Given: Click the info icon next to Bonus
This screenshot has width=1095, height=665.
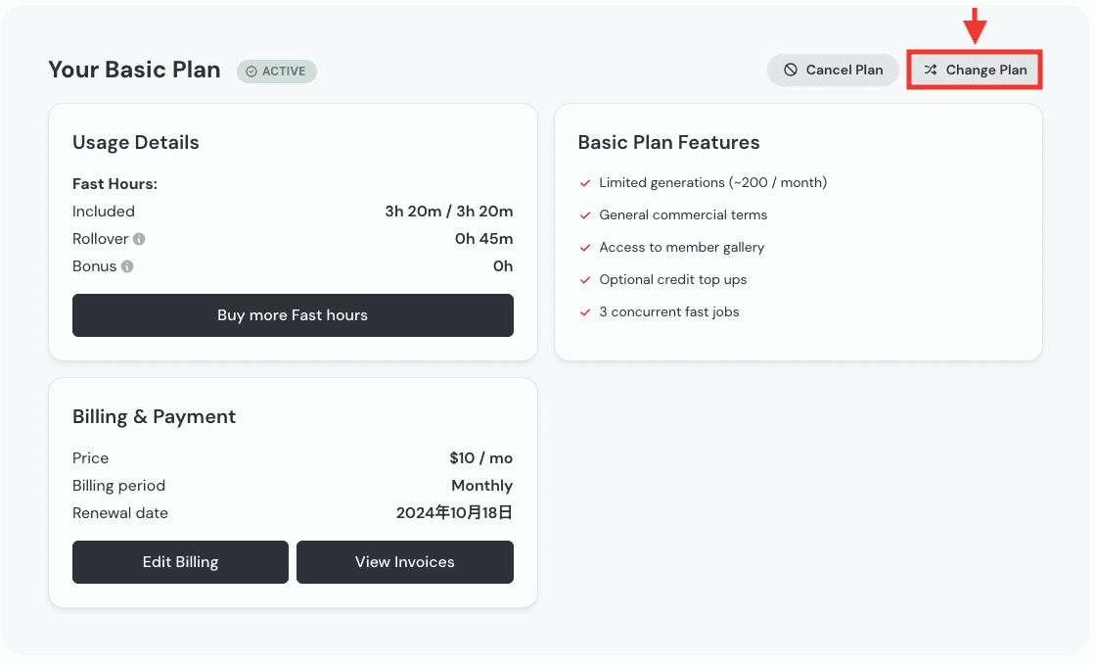Looking at the screenshot, I should [x=127, y=266].
